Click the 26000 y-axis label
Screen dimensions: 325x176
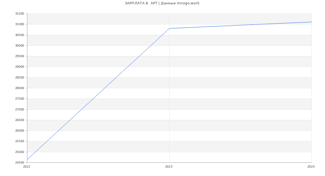pyautogui.click(x=19, y=131)
